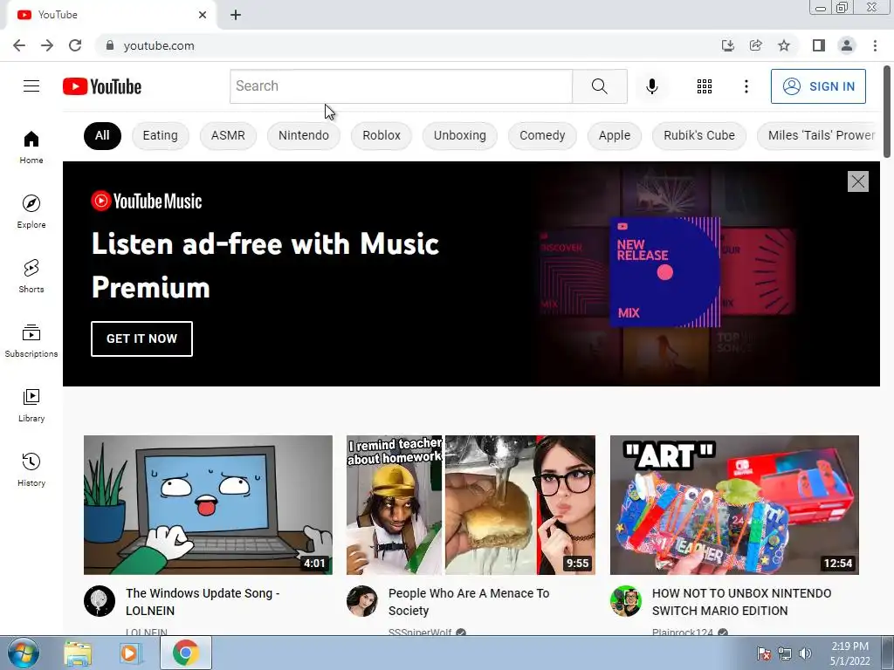The width and height of the screenshot is (894, 670).
Task: Open Nintendo Switch unboxing thumbnail
Action: 734,505
